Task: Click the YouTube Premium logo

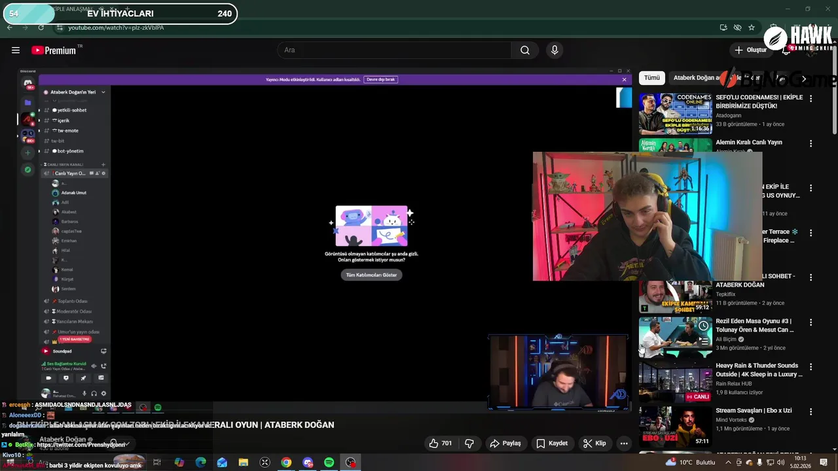Action: (x=56, y=50)
